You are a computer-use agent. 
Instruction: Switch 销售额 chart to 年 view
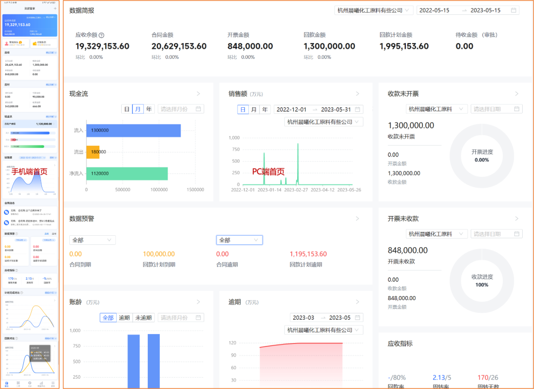265,109
